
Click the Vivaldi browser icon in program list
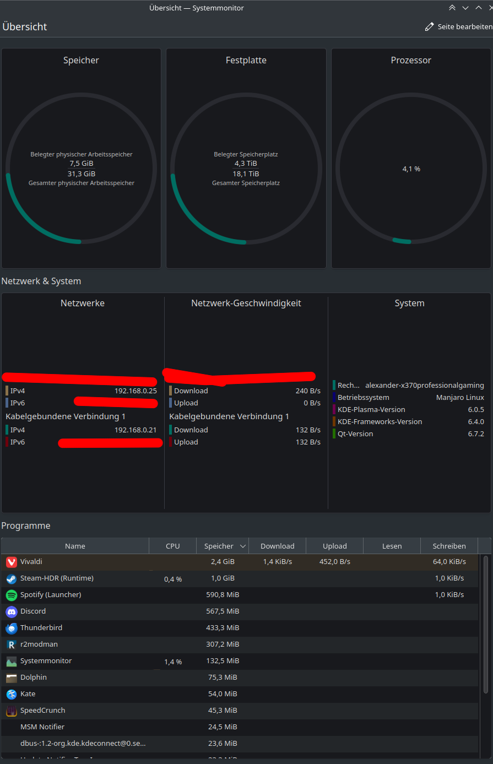[x=12, y=562]
